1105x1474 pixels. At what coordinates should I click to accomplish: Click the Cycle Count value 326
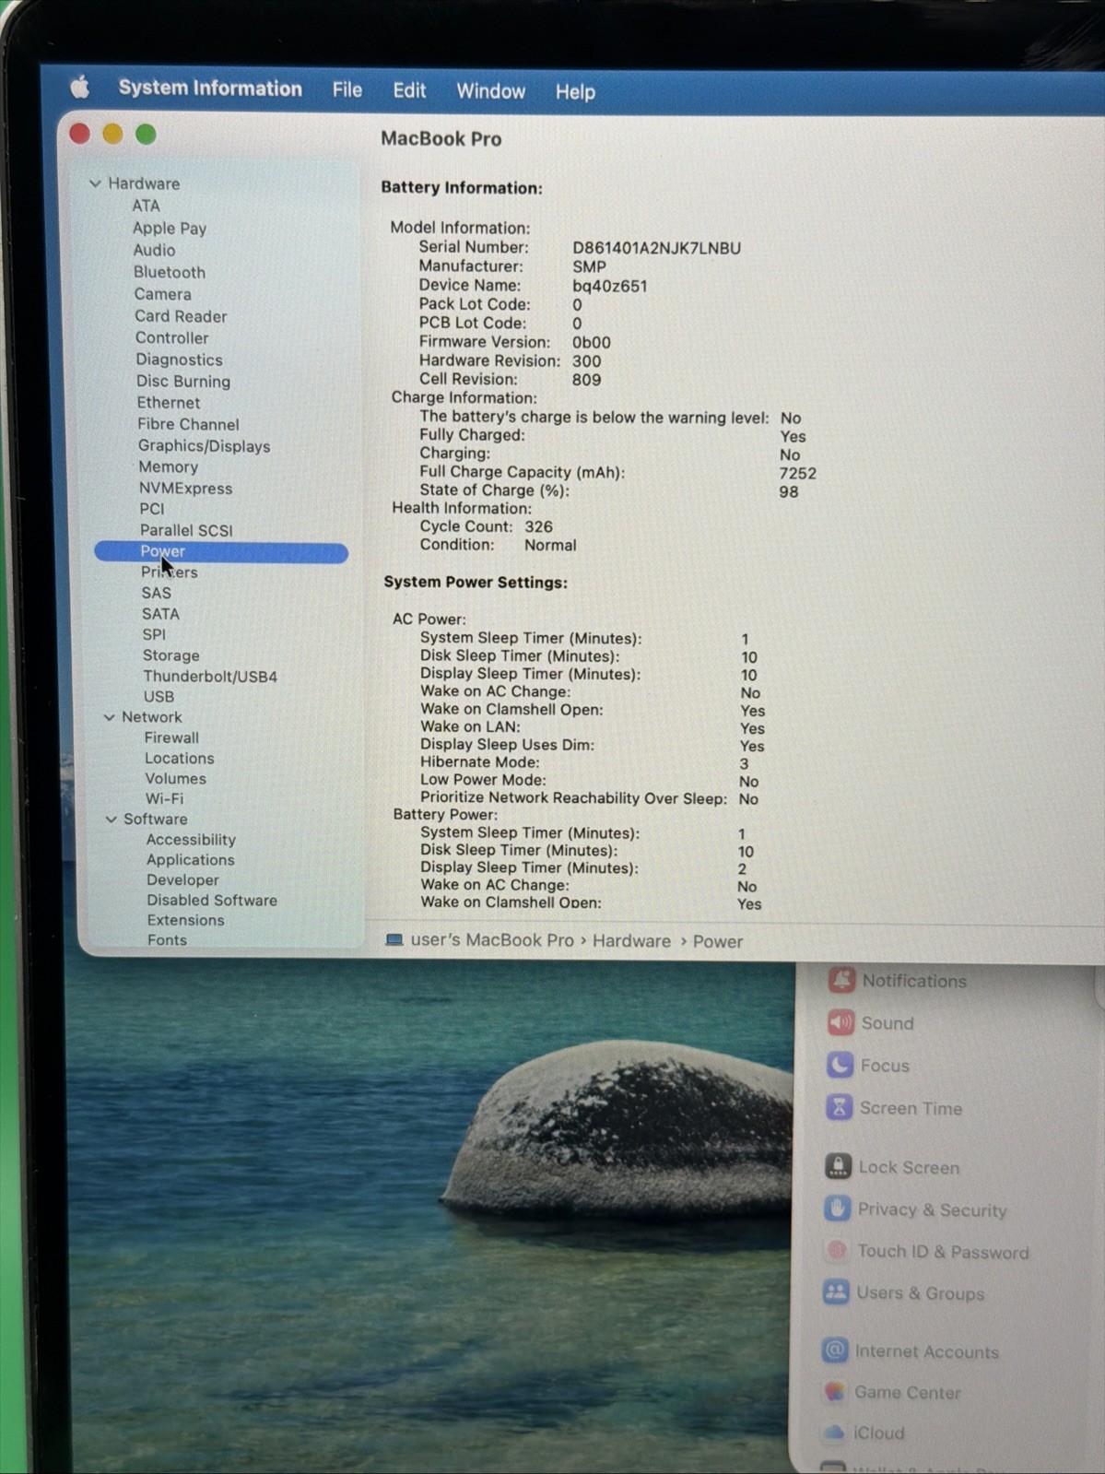[x=538, y=526]
